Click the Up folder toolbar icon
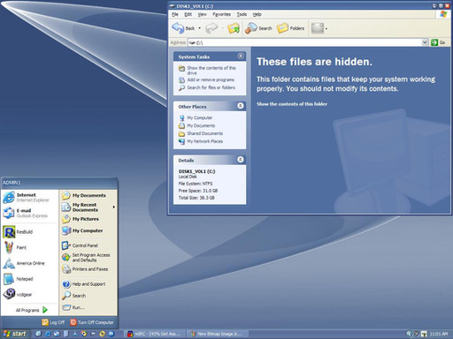The width and height of the screenshot is (453, 339). 234,28
